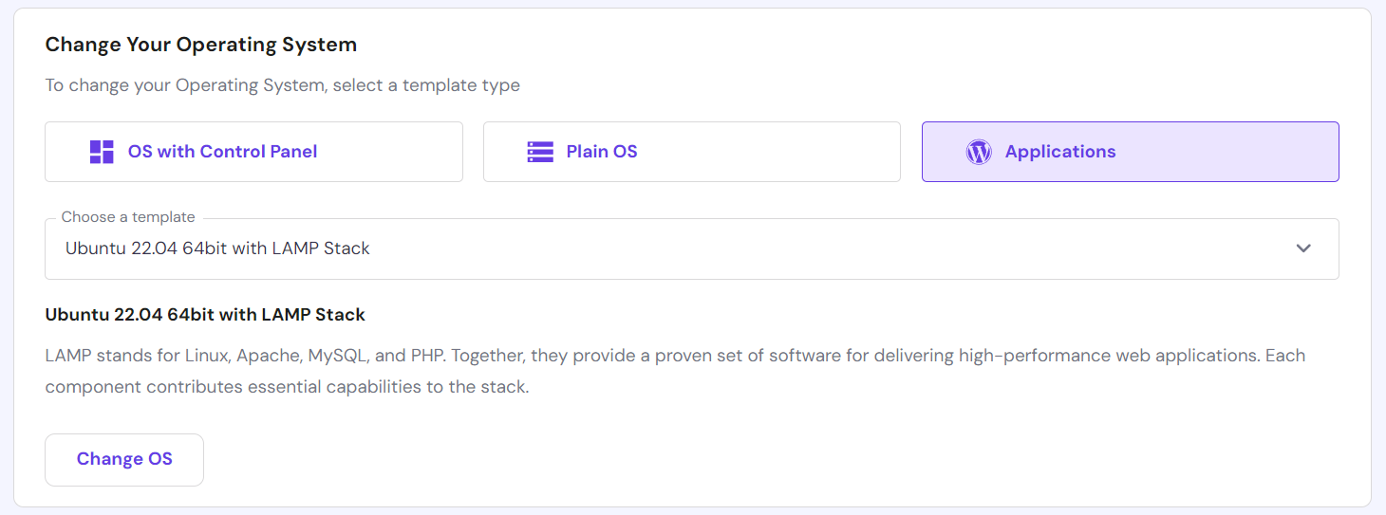Click the 'Change Your Operating System' heading

click(x=201, y=45)
